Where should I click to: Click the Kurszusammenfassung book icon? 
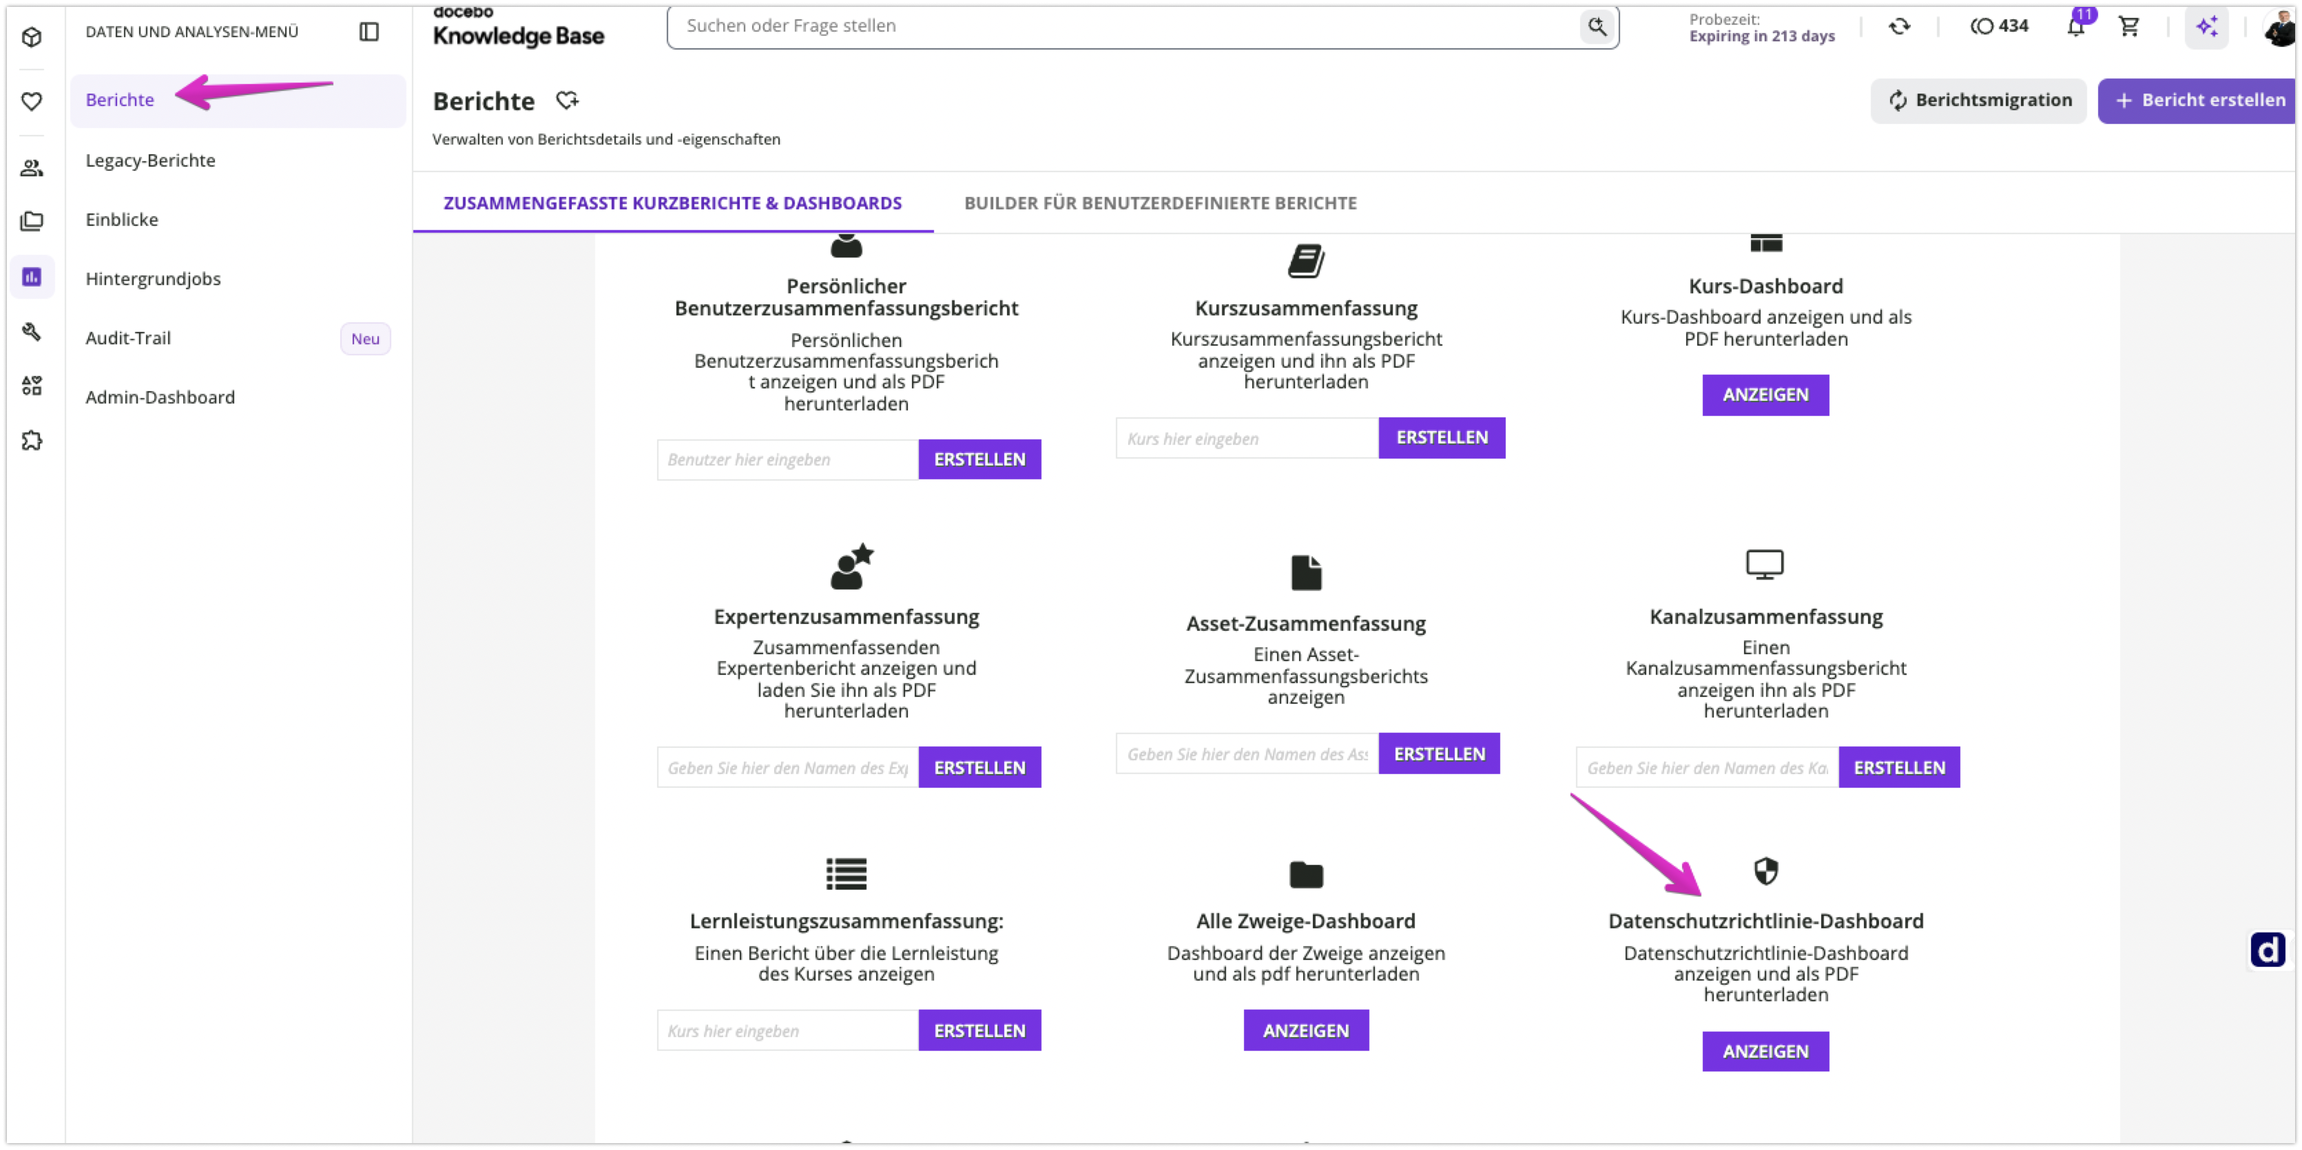(1305, 261)
